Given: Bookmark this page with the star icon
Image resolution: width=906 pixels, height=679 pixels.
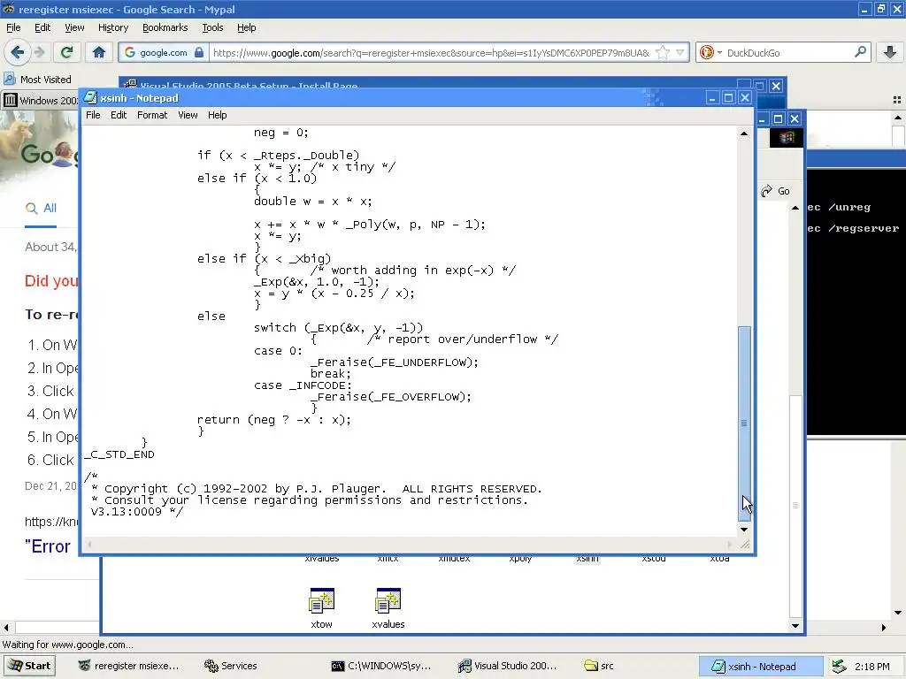Looking at the screenshot, I should click(x=663, y=52).
